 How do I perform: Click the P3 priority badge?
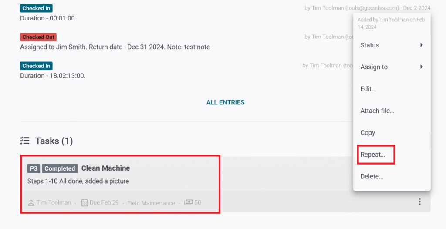point(34,168)
